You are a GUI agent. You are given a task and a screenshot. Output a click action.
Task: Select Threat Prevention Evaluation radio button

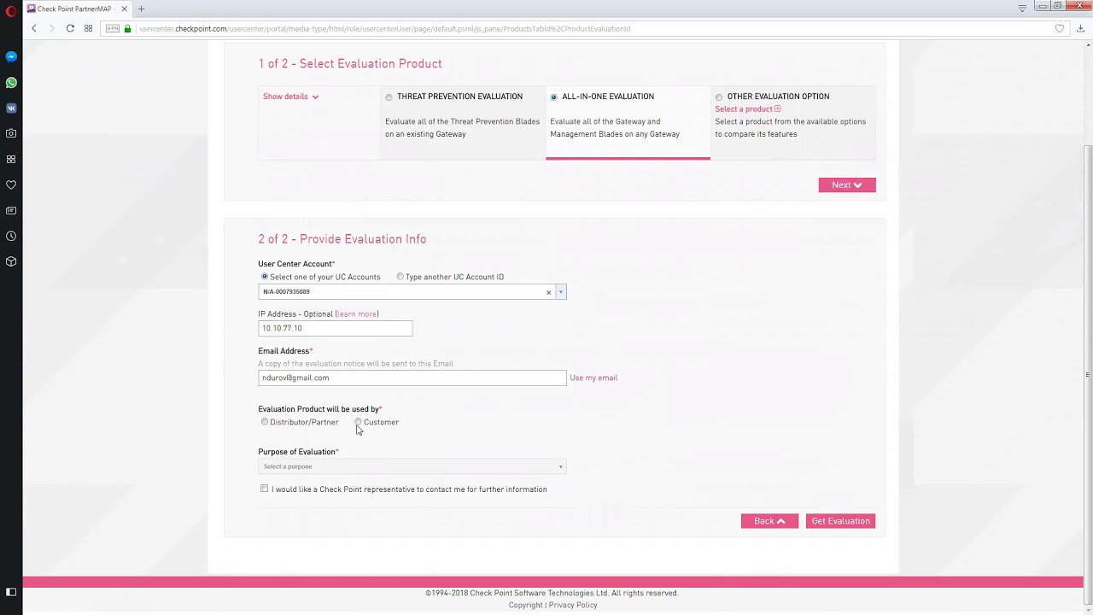[x=389, y=97]
